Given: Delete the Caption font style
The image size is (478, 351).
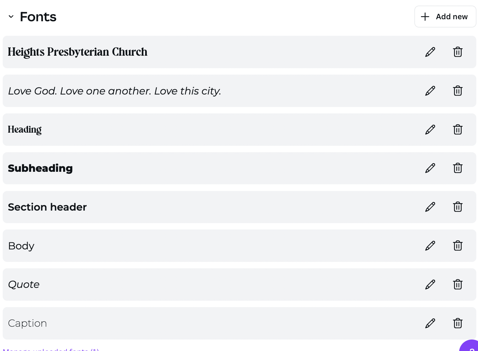Looking at the screenshot, I should [458, 323].
